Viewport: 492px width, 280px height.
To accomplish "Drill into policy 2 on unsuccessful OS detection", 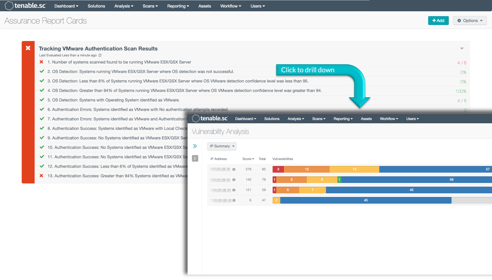I will click(x=141, y=72).
